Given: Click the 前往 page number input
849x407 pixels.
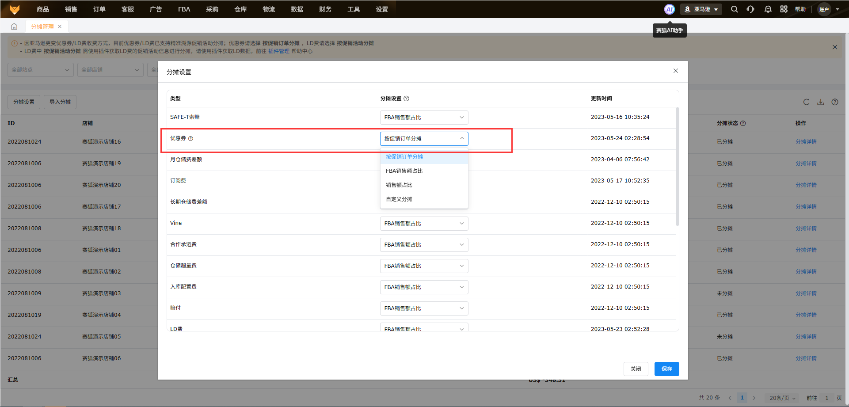Looking at the screenshot, I should pos(827,398).
